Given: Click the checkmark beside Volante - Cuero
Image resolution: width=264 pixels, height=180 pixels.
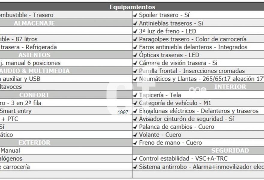Looking at the screenshot, I should (136, 135).
